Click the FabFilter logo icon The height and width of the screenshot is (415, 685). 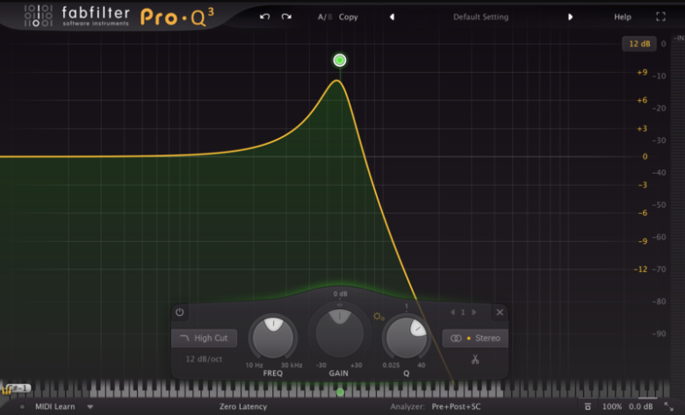pos(38,16)
